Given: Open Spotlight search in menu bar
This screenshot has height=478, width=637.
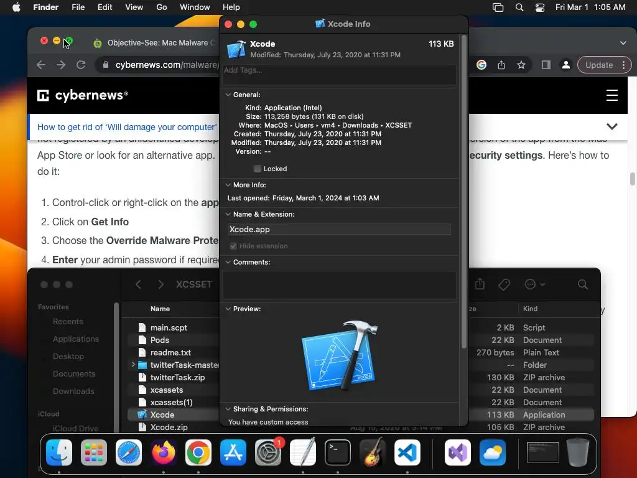Looking at the screenshot, I should (x=519, y=7).
